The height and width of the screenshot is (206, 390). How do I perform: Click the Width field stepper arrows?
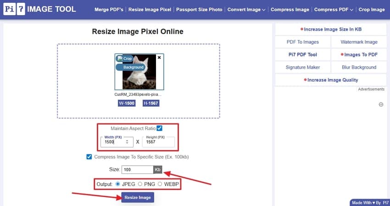click(x=127, y=142)
